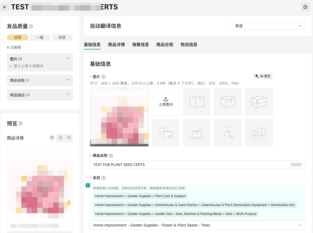Click the help icon next to 预览

pyautogui.click(x=20, y=124)
